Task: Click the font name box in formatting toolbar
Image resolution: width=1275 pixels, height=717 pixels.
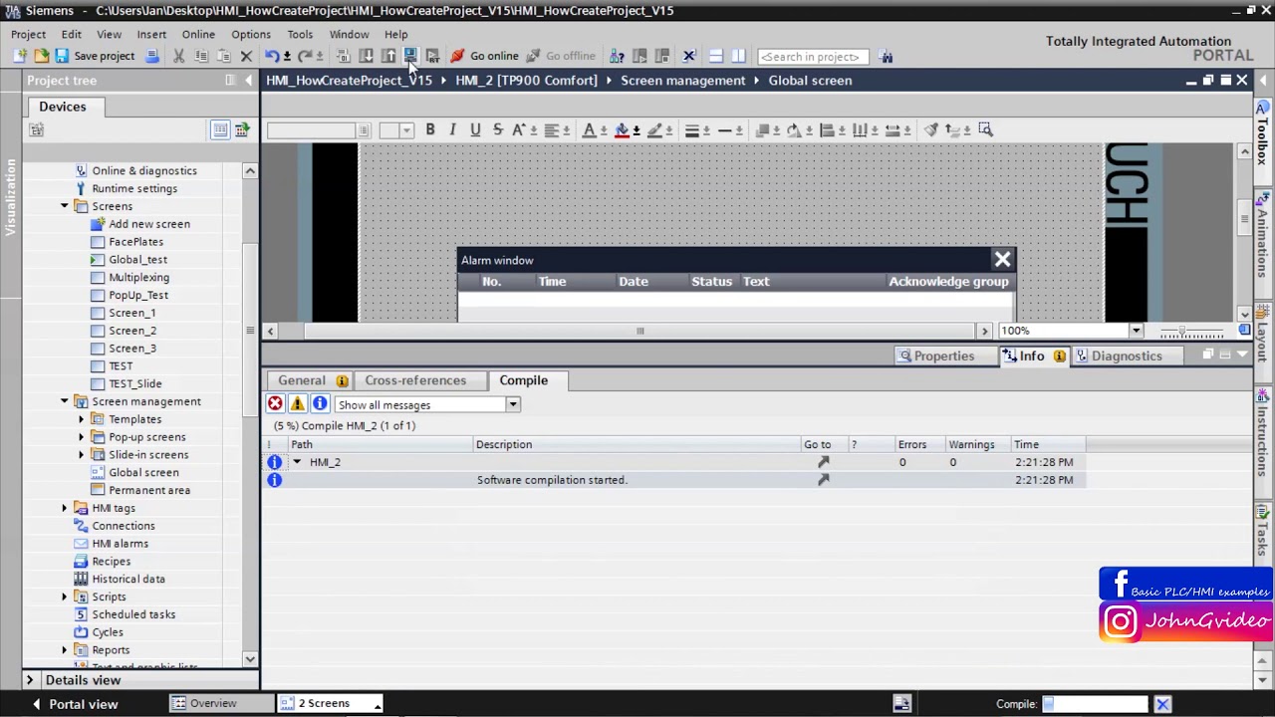Action: pyautogui.click(x=311, y=130)
